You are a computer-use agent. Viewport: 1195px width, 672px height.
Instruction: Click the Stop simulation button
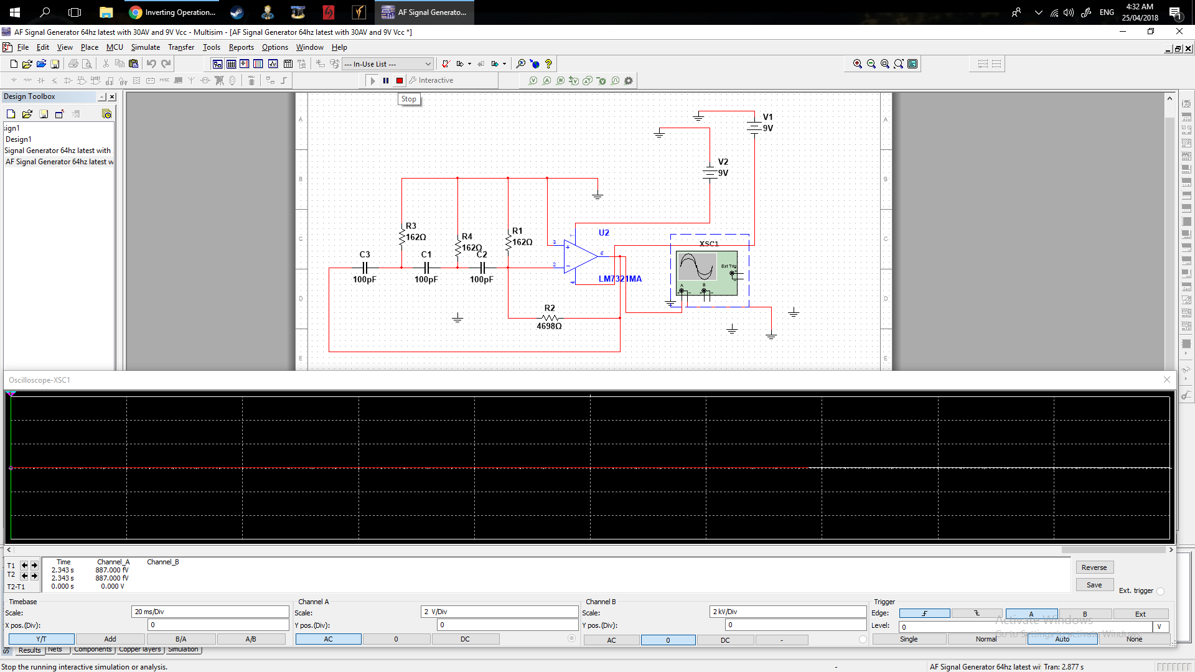(400, 80)
